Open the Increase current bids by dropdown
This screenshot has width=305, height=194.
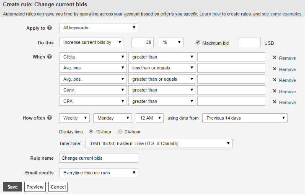point(91,42)
